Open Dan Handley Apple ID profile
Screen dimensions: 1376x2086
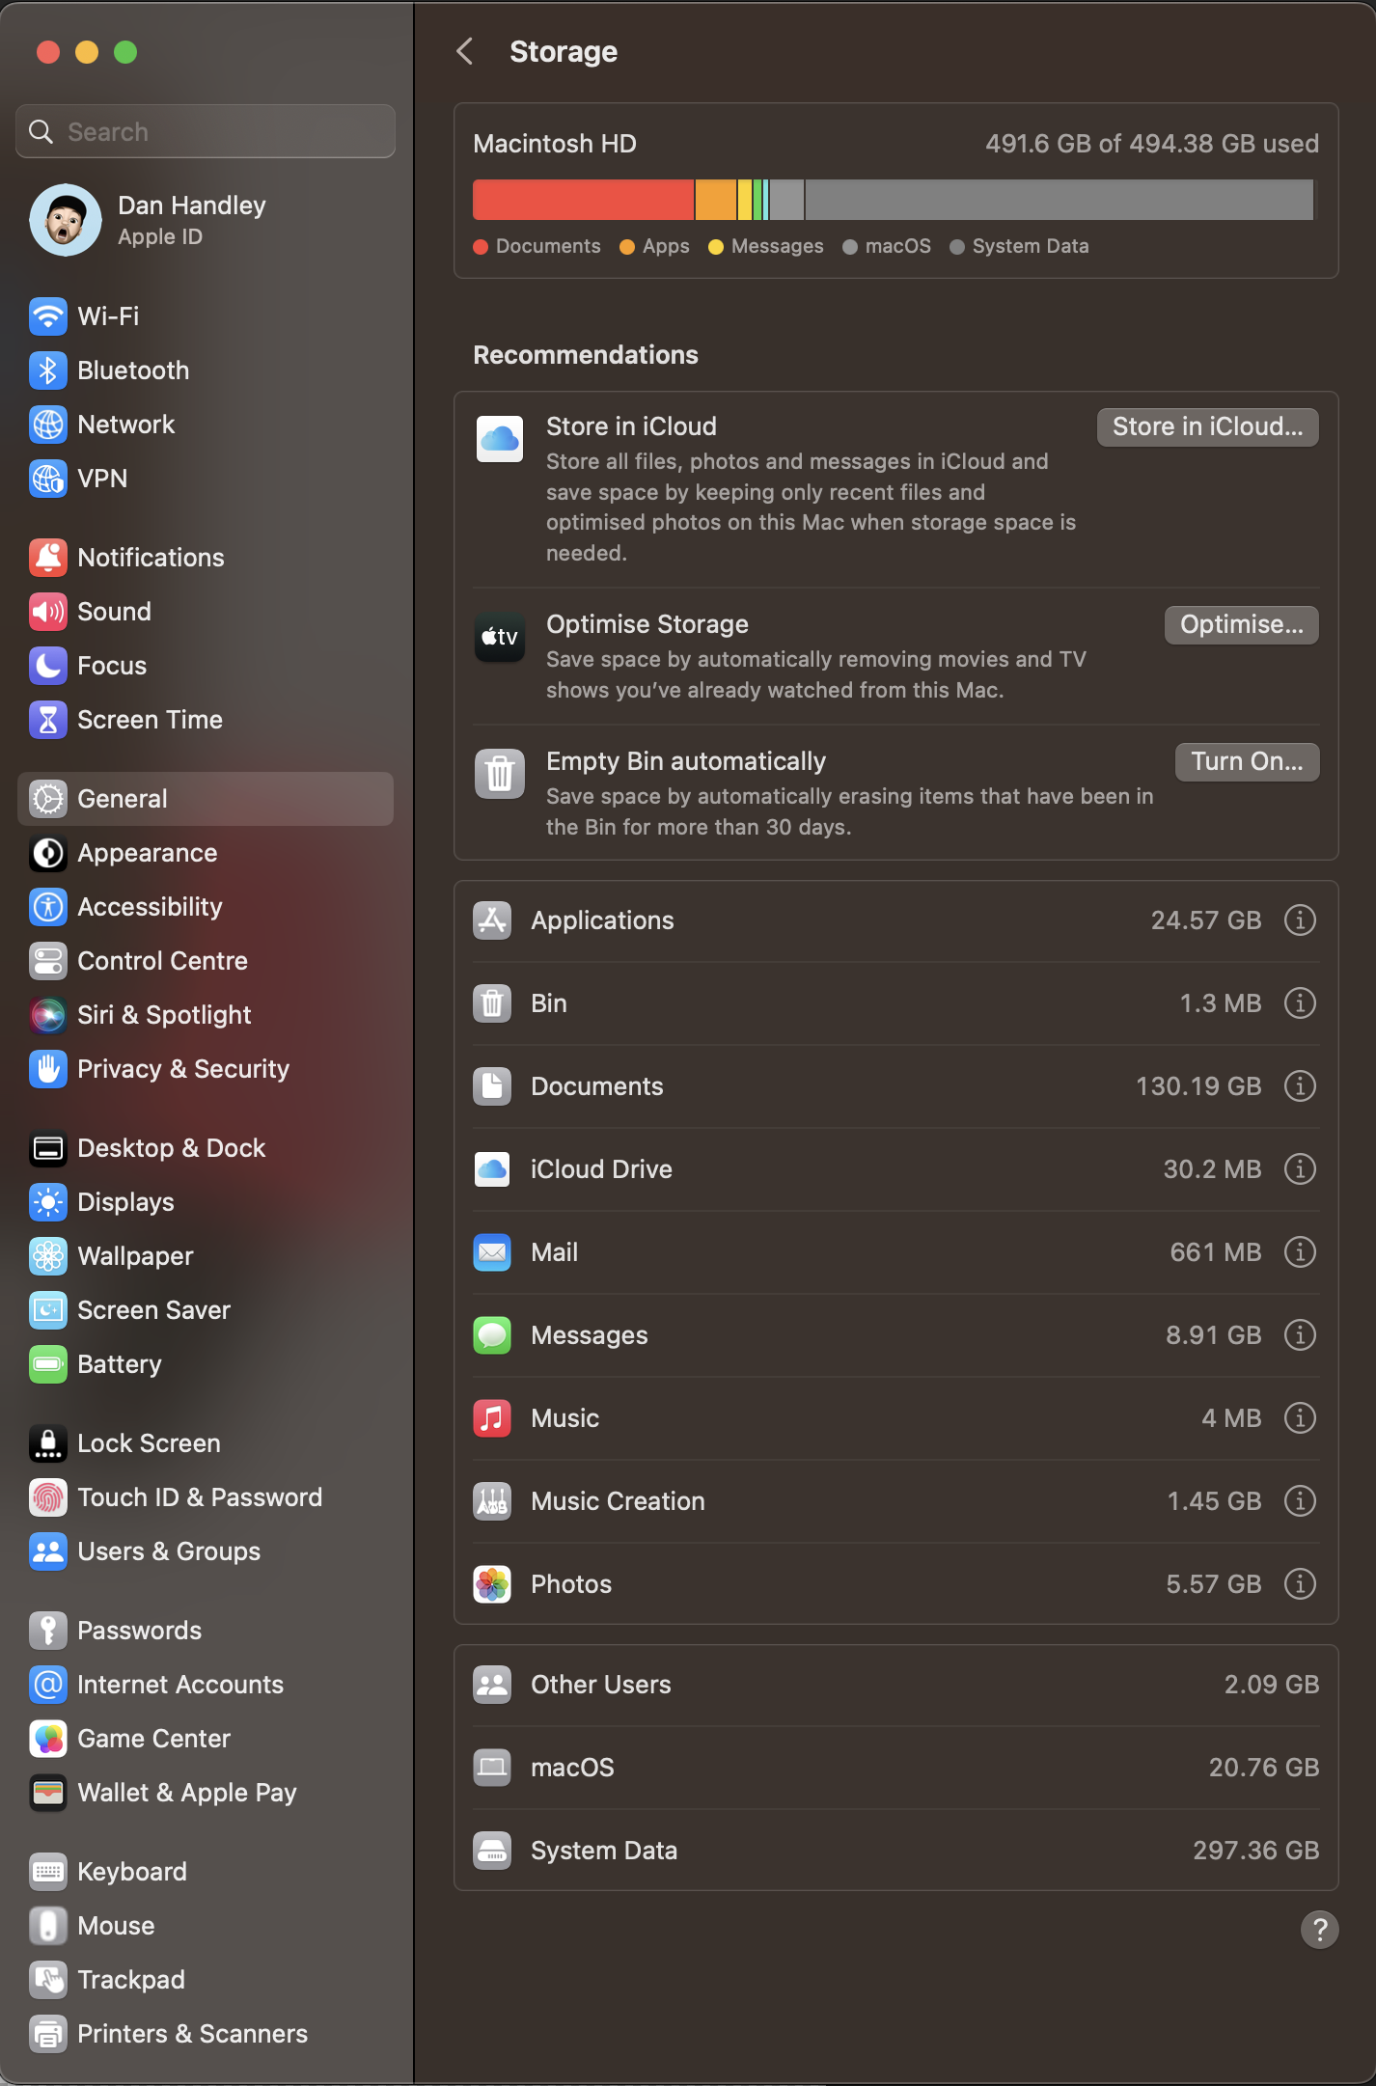coord(206,220)
